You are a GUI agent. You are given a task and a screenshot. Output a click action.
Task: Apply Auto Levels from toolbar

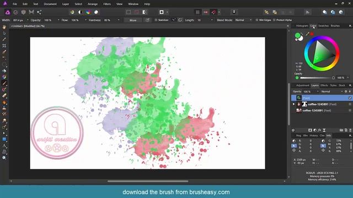[x=72, y=12]
